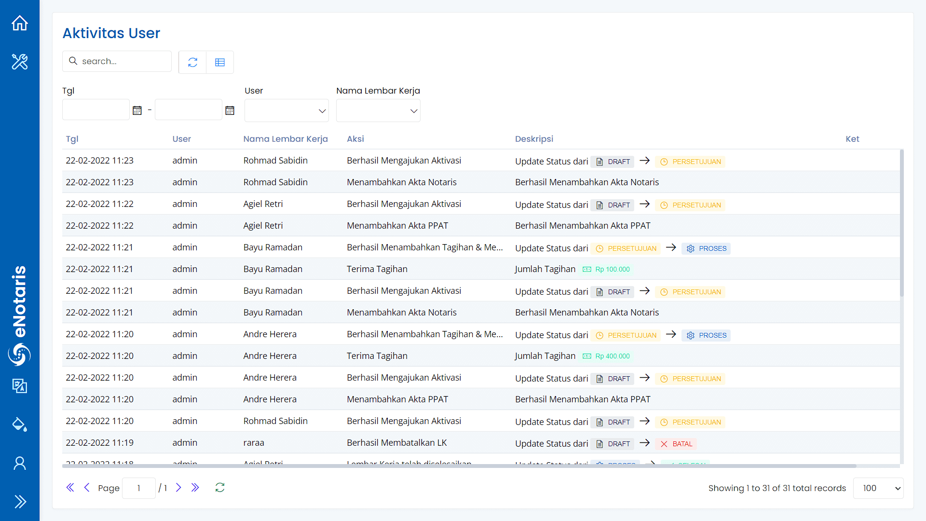This screenshot has width=926, height=521.
Task: Click Terima Tagihan in Andre Herera row
Action: click(377, 356)
